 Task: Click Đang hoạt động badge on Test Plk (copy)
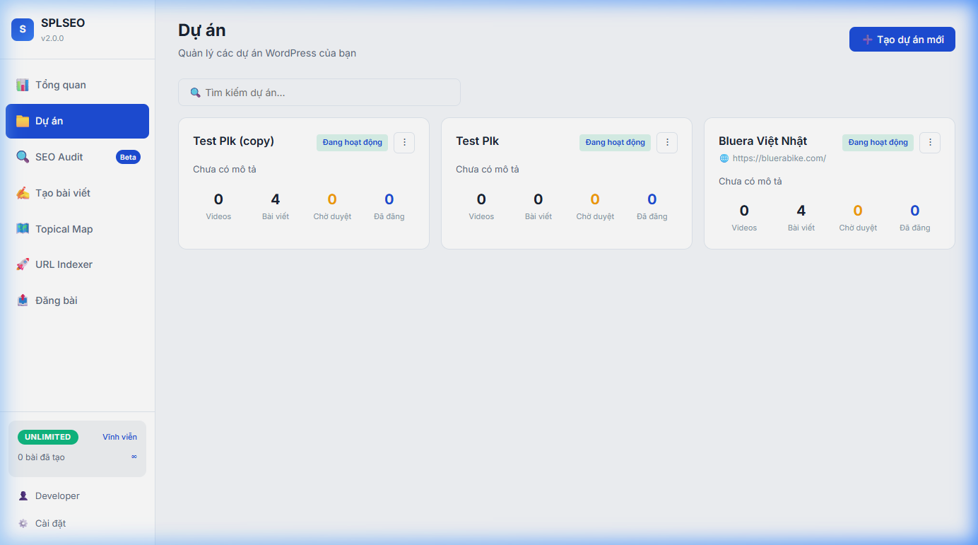352,142
